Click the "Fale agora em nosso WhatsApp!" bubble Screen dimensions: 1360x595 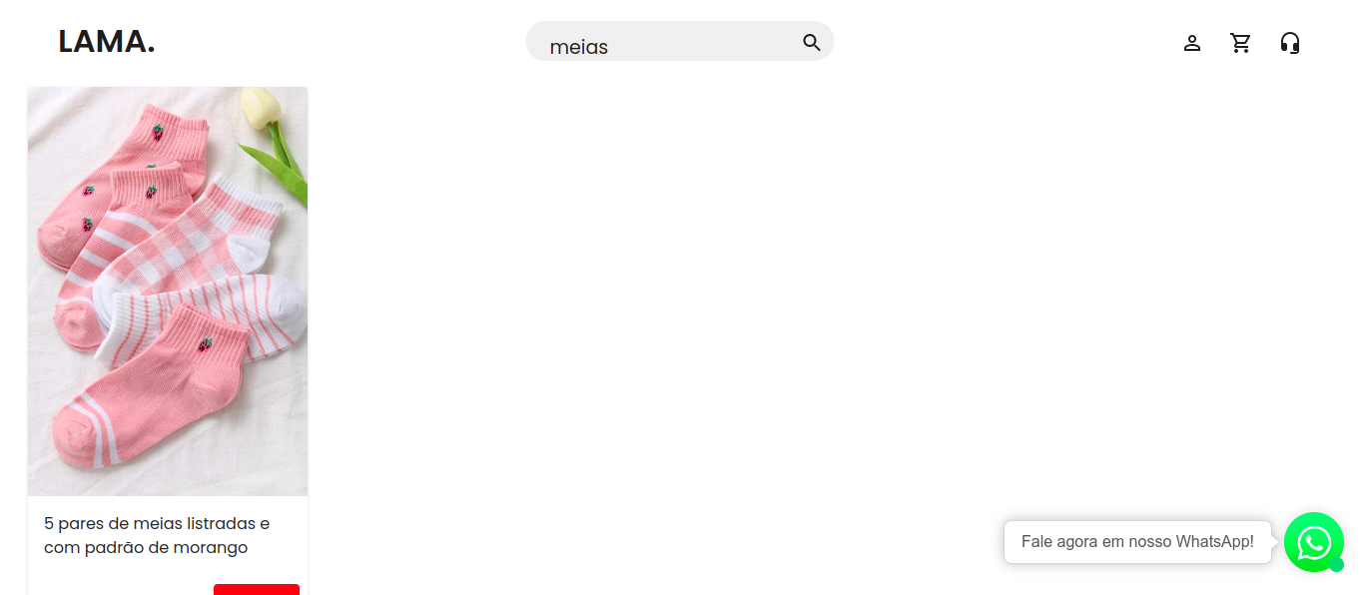point(1137,542)
